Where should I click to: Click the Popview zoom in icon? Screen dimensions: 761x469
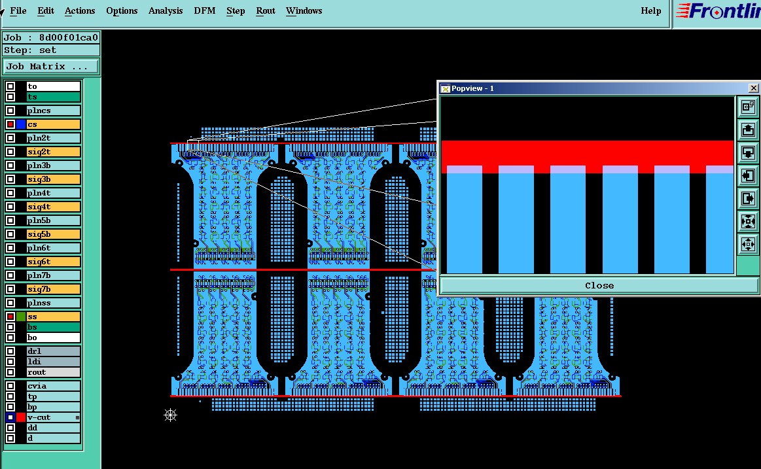click(x=748, y=221)
